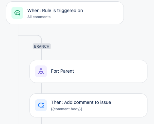Click connector between BRANCH label and For: Parent
Image resolution: width=154 pixels, height=124 pixels.
[42, 55]
